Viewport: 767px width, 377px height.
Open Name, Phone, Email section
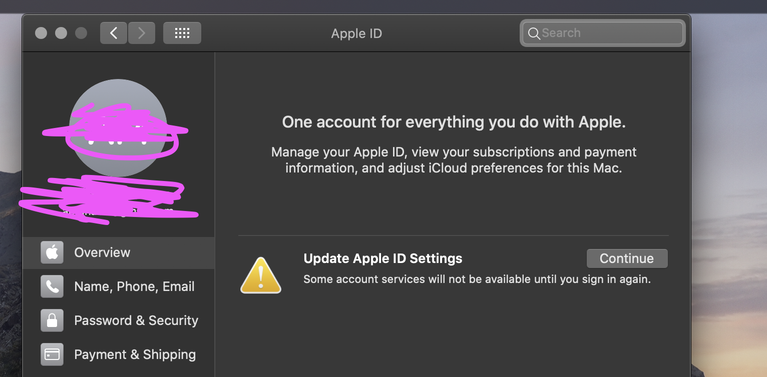click(119, 286)
